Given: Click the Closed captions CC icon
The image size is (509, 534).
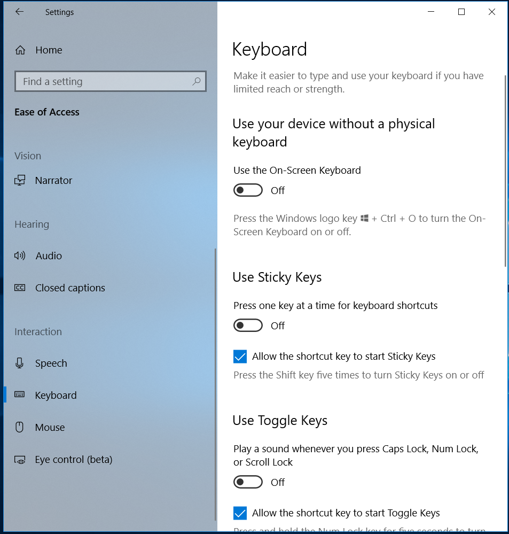Looking at the screenshot, I should (x=20, y=288).
